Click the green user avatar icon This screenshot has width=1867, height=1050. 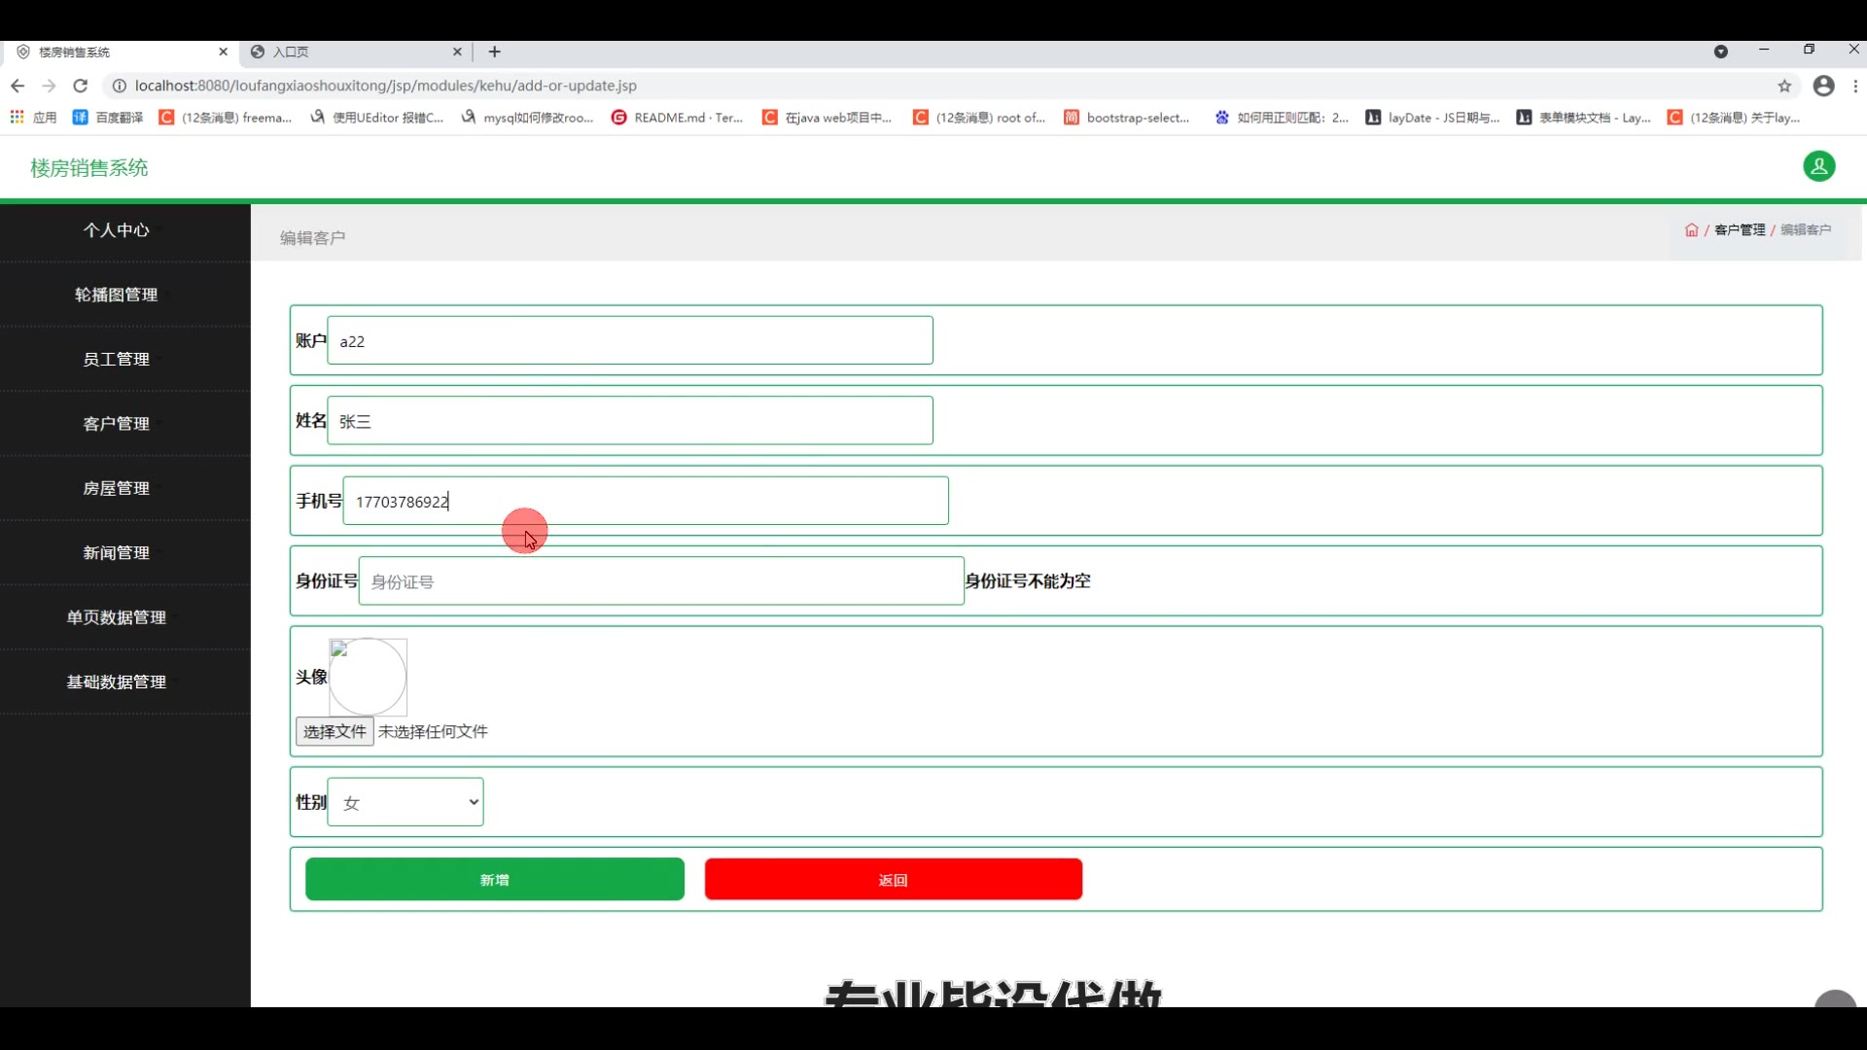coord(1818,166)
